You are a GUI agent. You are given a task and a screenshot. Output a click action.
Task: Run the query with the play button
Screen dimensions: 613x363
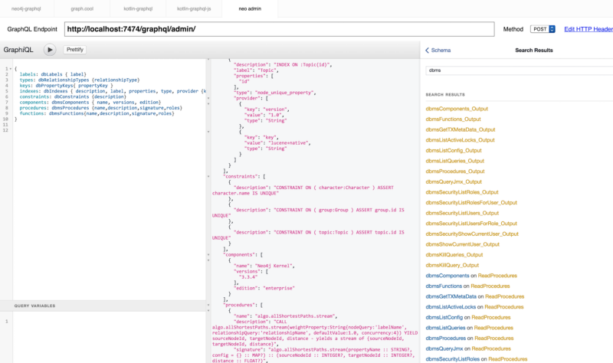50,50
